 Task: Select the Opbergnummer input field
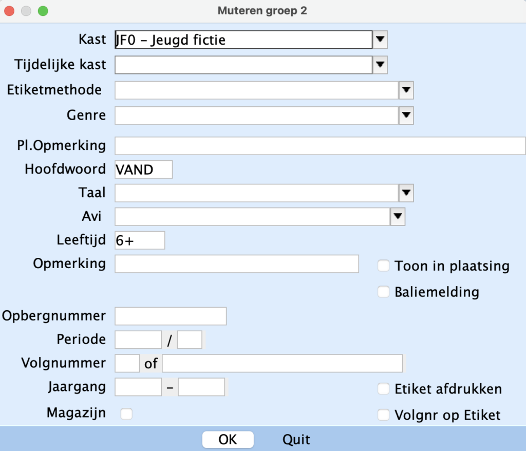point(171,316)
